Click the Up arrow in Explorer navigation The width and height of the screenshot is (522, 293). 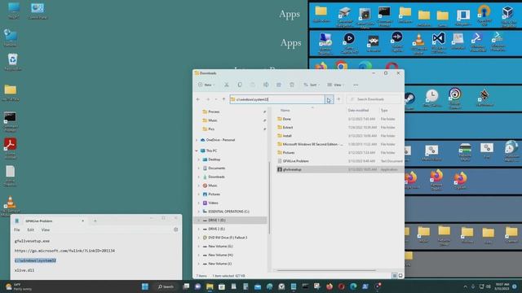coord(223,99)
